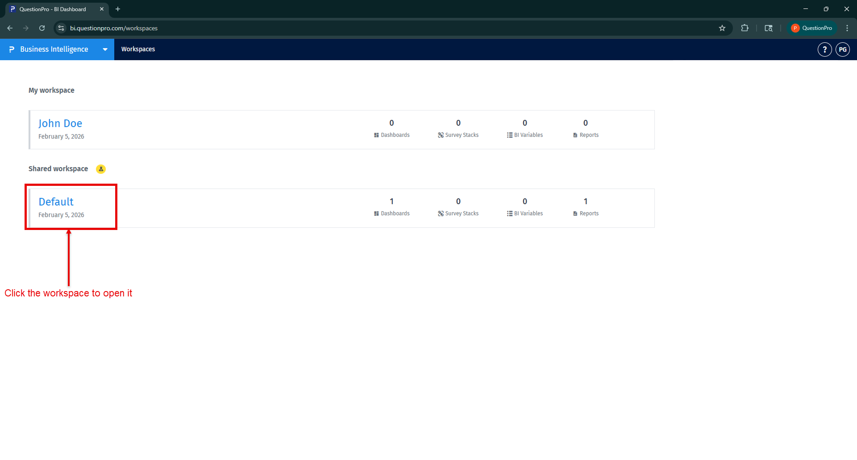The image size is (857, 460).
Task: Click Reports label in John Doe row
Action: [589, 135]
